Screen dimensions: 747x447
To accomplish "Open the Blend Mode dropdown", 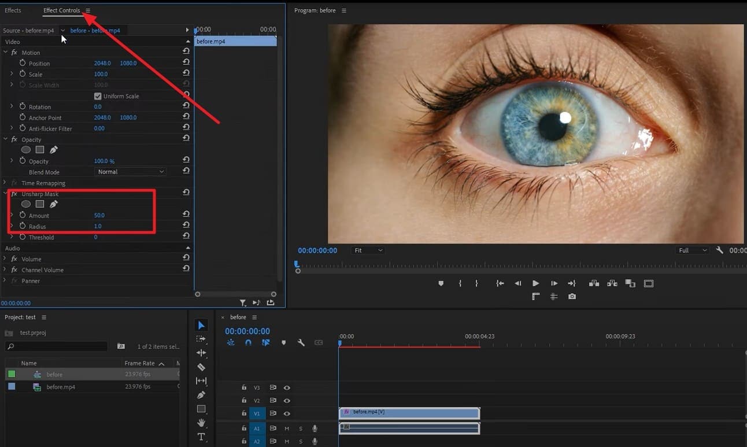I will click(130, 171).
